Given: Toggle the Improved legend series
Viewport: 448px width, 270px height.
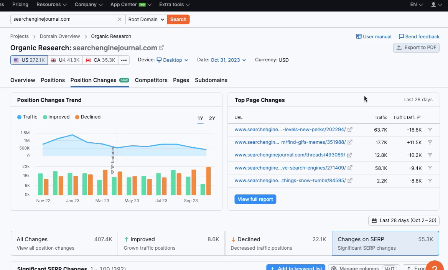Looking at the screenshot, I should pos(56,117).
